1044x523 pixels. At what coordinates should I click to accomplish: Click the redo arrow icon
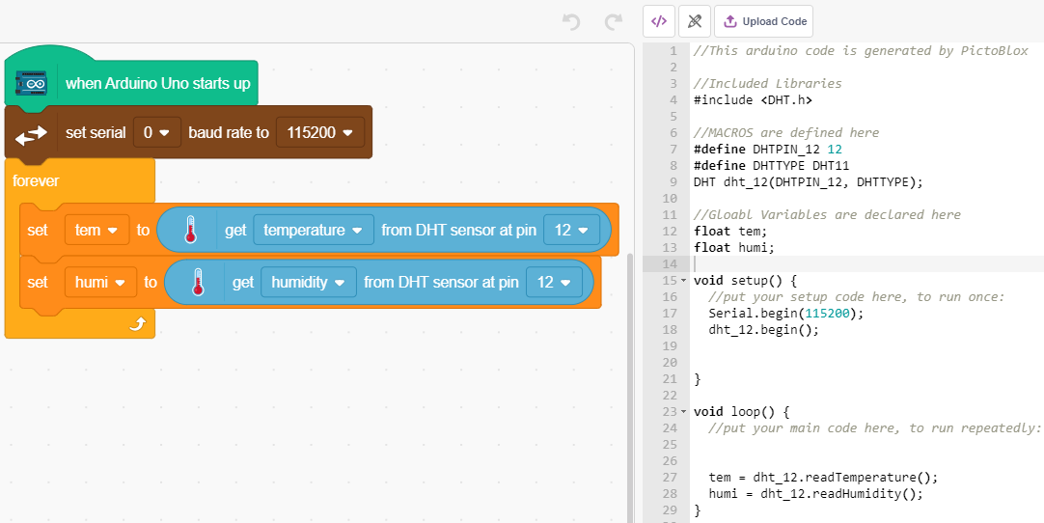(614, 22)
